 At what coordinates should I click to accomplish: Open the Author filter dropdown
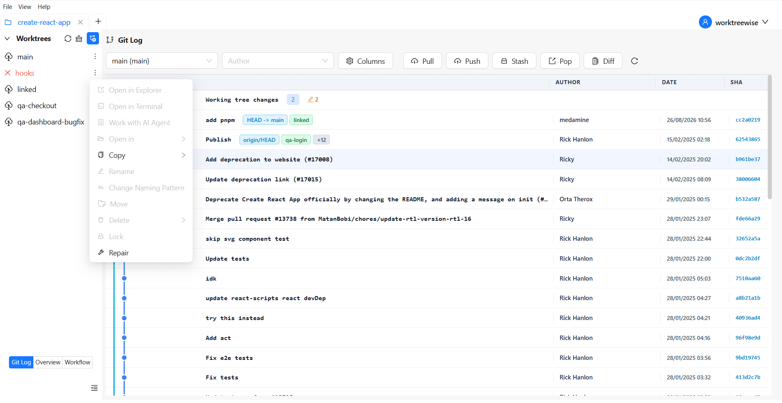pyautogui.click(x=278, y=61)
